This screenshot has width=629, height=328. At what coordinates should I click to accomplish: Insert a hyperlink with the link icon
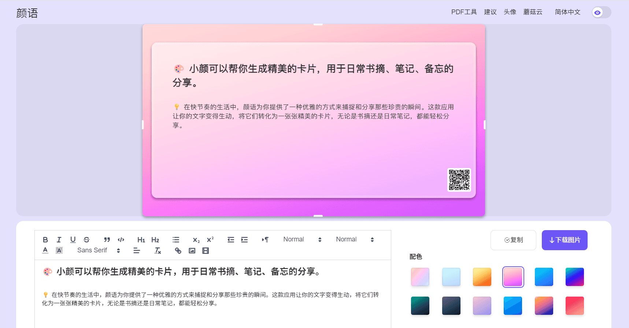click(x=178, y=251)
